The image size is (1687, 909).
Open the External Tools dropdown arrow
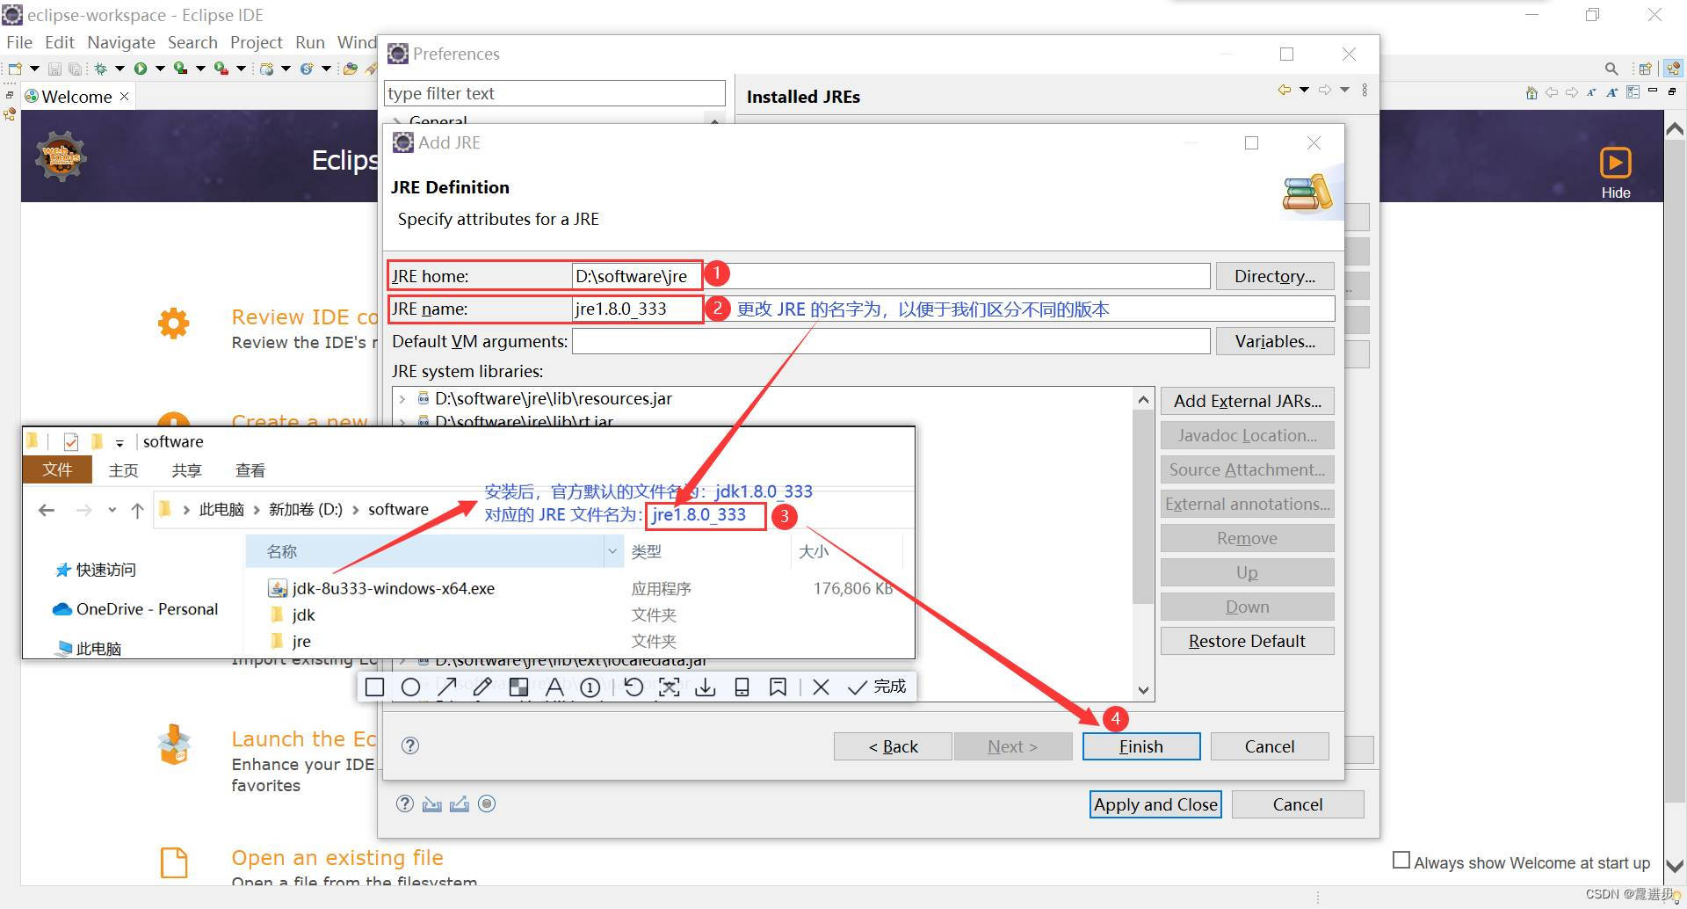(241, 69)
